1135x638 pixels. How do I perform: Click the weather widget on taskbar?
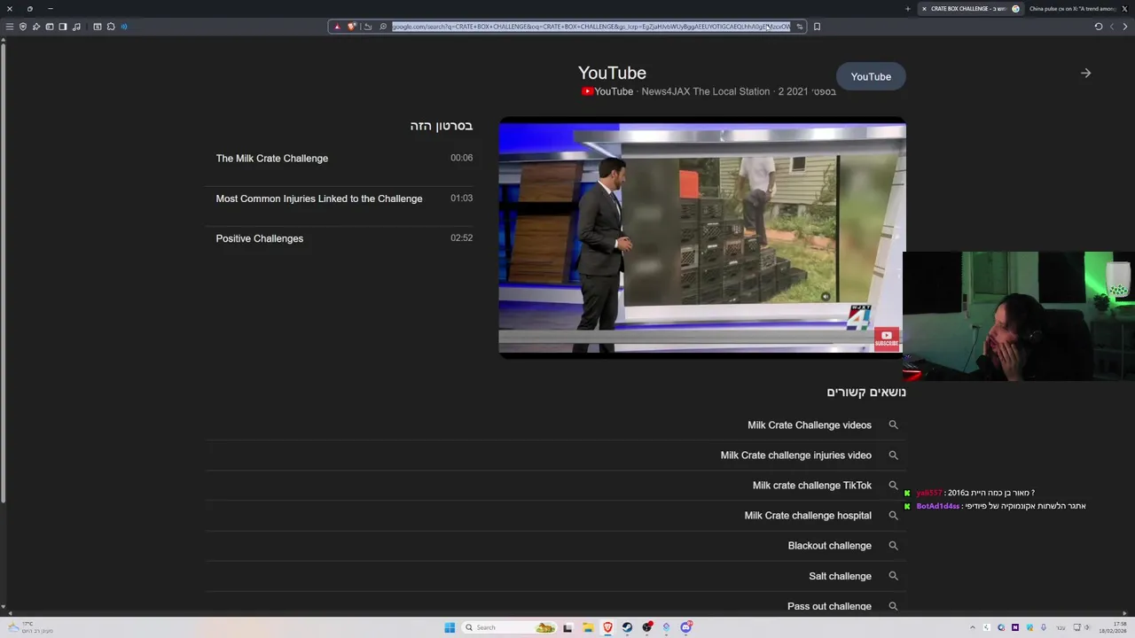31,627
